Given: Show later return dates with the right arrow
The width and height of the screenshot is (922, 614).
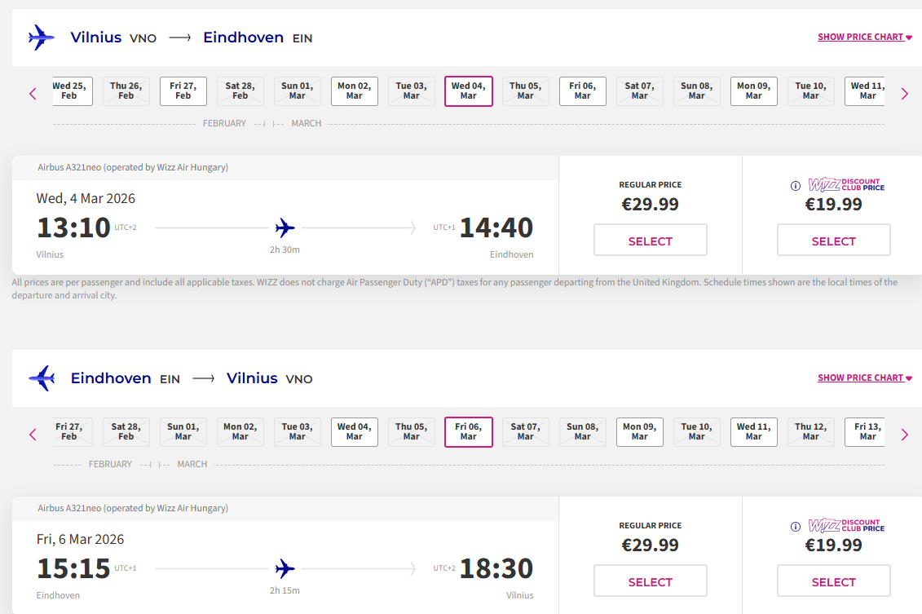Looking at the screenshot, I should tap(904, 435).
